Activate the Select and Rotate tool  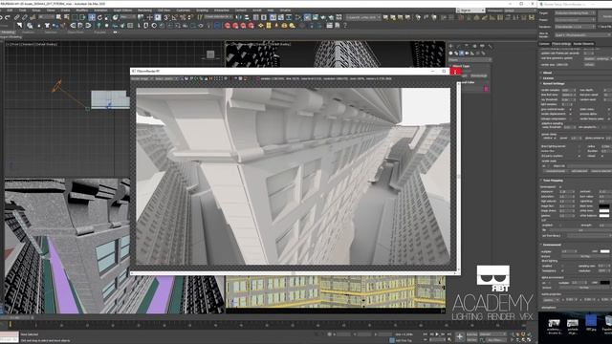click(x=99, y=17)
